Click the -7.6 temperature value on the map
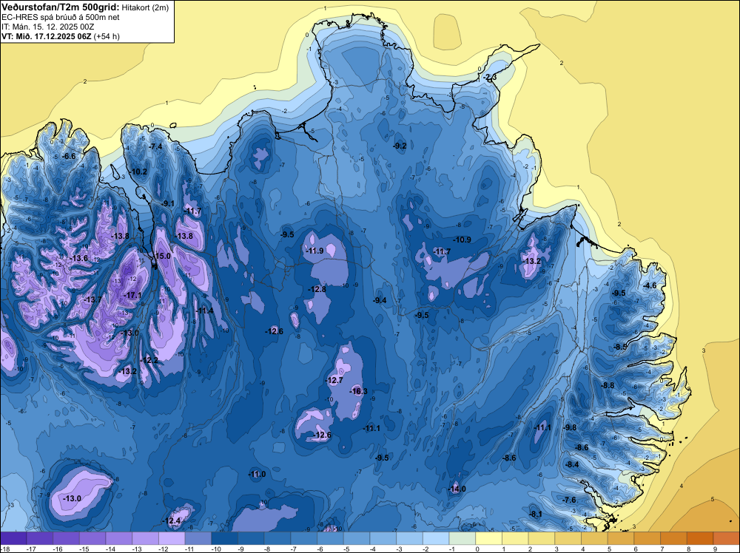 tap(569, 500)
